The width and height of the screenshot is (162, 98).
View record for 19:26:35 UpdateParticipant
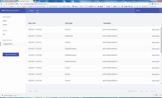pos(155,49)
